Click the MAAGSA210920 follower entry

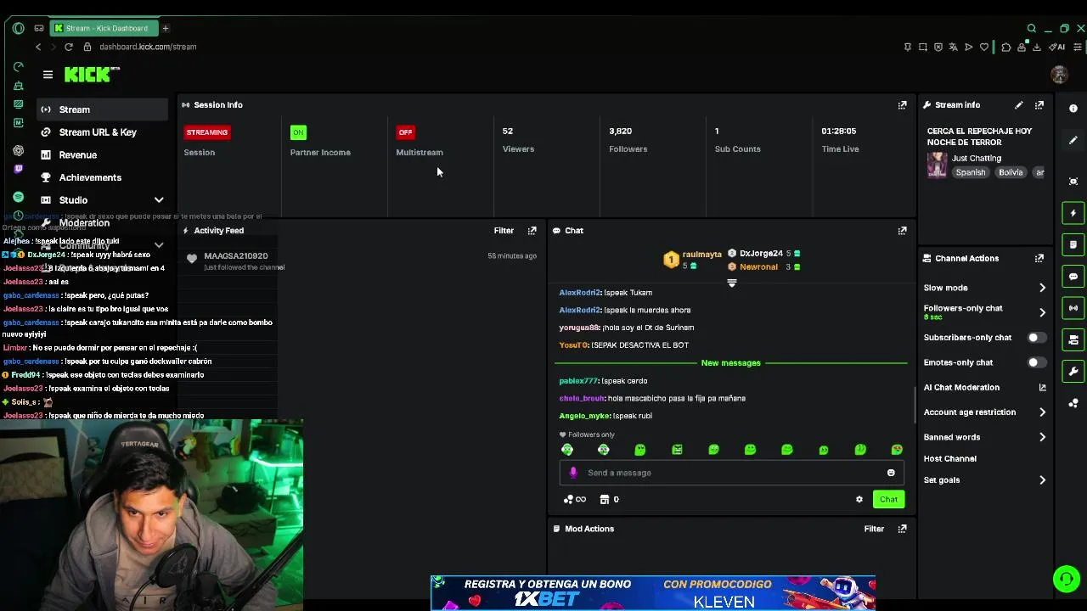coord(235,256)
